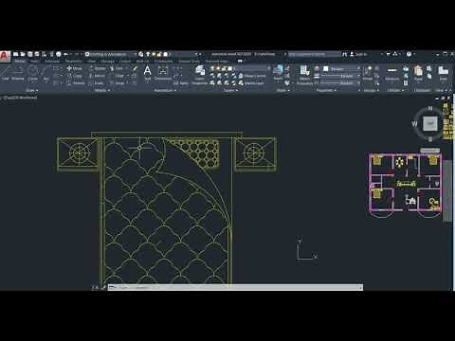Switch to the Home ribbon tab
Screen dimensions: 455x341
20,62
